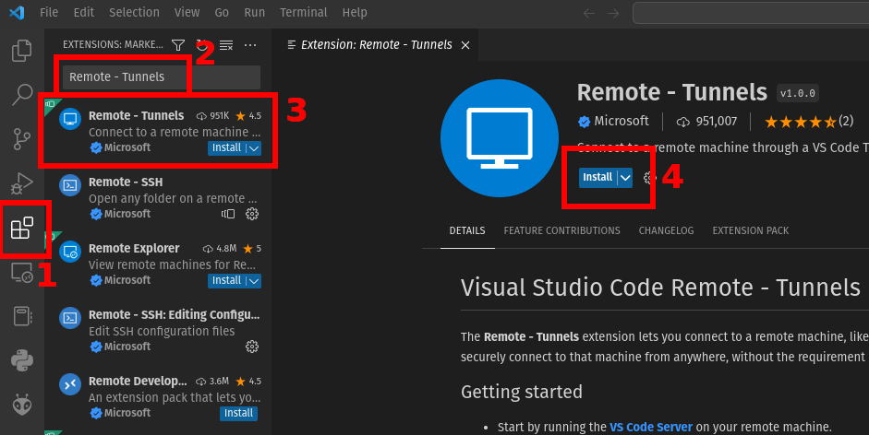Go forward with the right arrow
869x435 pixels.
613,13
